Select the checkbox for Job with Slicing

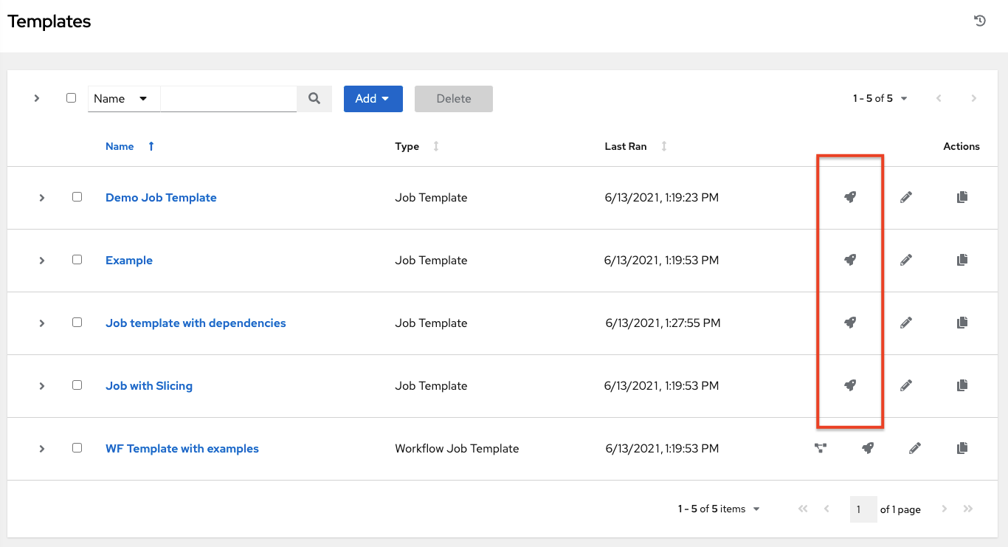coord(77,385)
